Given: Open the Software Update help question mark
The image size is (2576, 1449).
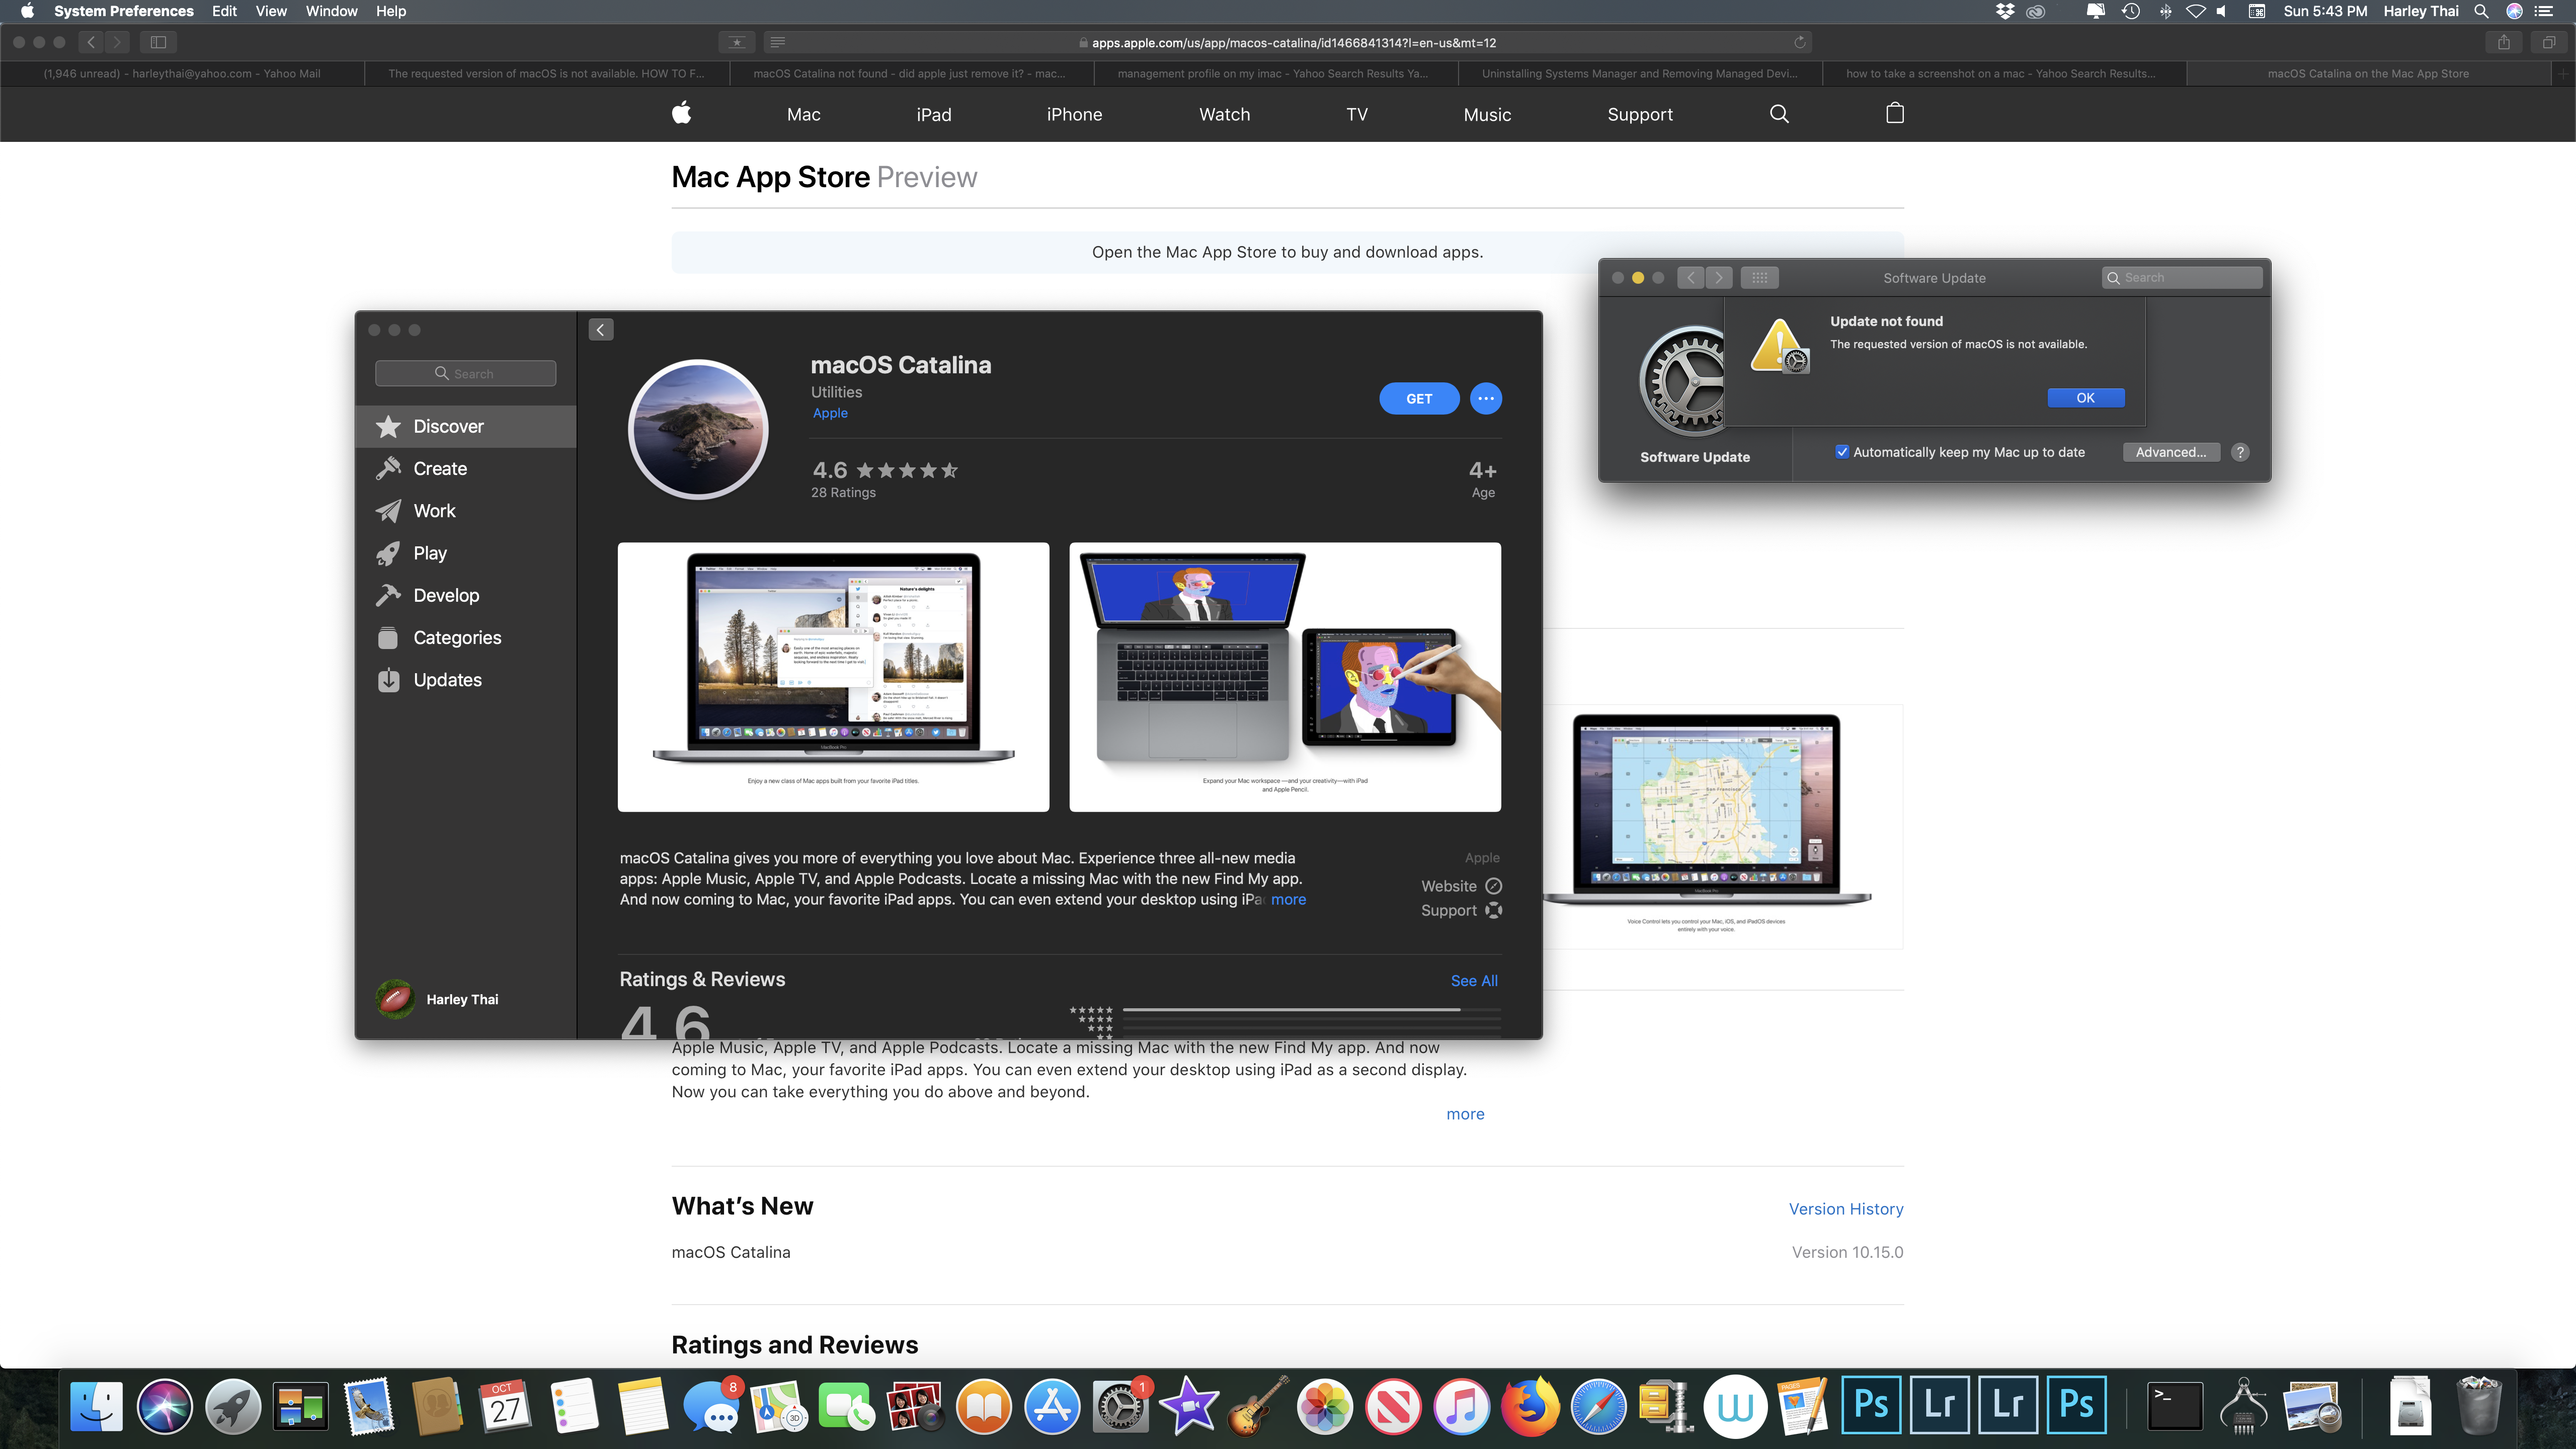Looking at the screenshot, I should pyautogui.click(x=2240, y=452).
